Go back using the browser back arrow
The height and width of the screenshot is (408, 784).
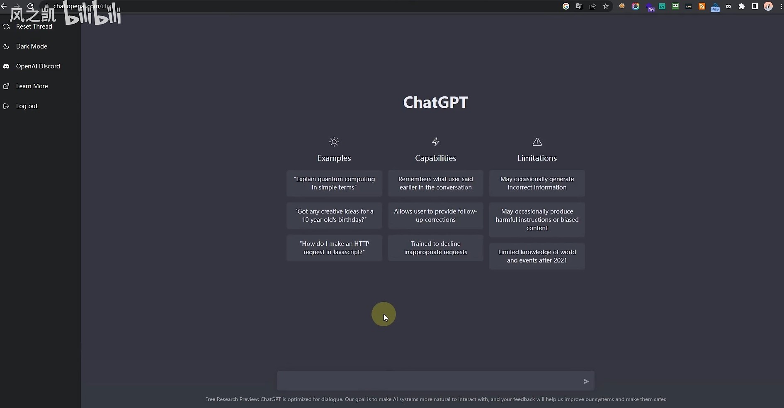(4, 6)
